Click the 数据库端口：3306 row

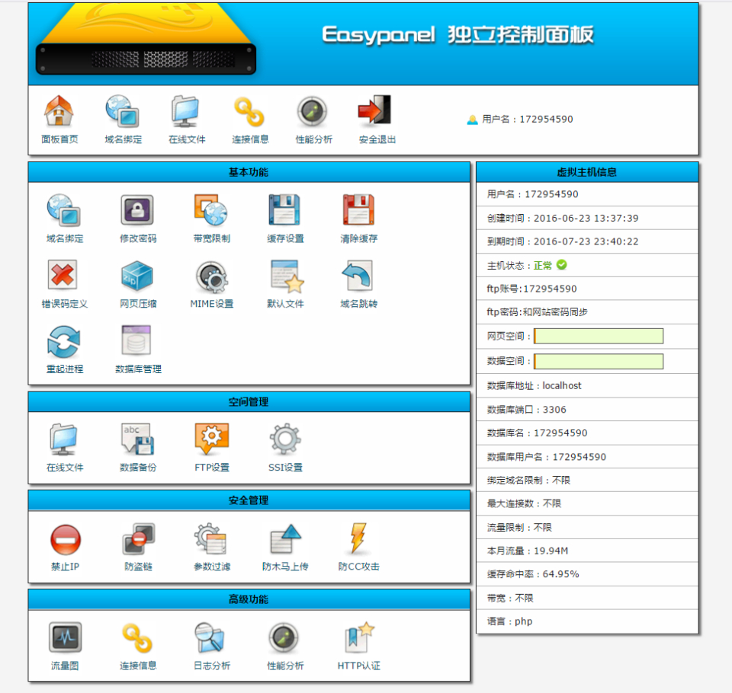coord(587,410)
